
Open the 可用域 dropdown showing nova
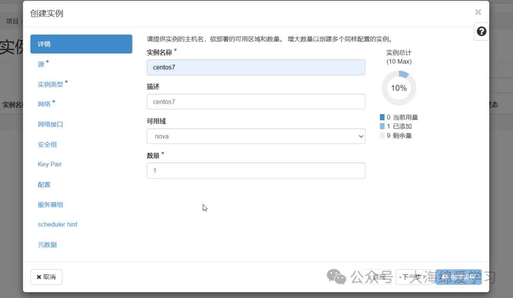point(256,136)
